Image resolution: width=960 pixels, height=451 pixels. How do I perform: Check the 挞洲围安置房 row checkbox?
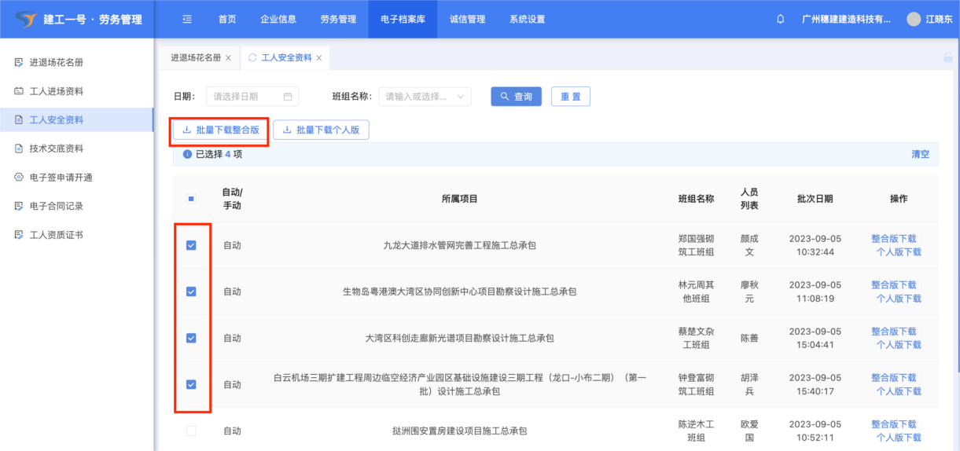[x=191, y=431]
